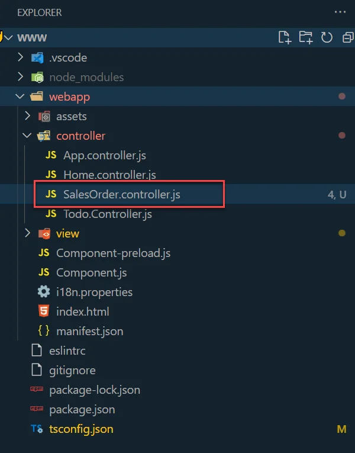Click the TypeScript icon beside tsconfig.json
Image resolution: width=355 pixels, height=453 pixels.
click(37, 429)
